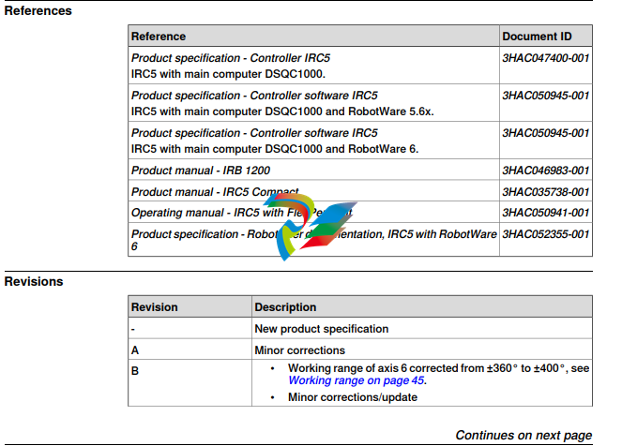
Task: Select 'Minor corrections' description for revision A
Action: (x=300, y=350)
